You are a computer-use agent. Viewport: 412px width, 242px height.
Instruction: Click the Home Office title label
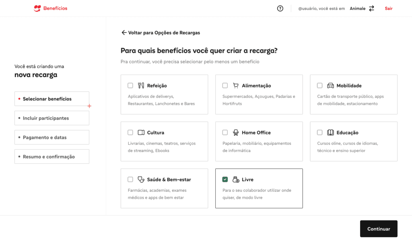[256, 132]
